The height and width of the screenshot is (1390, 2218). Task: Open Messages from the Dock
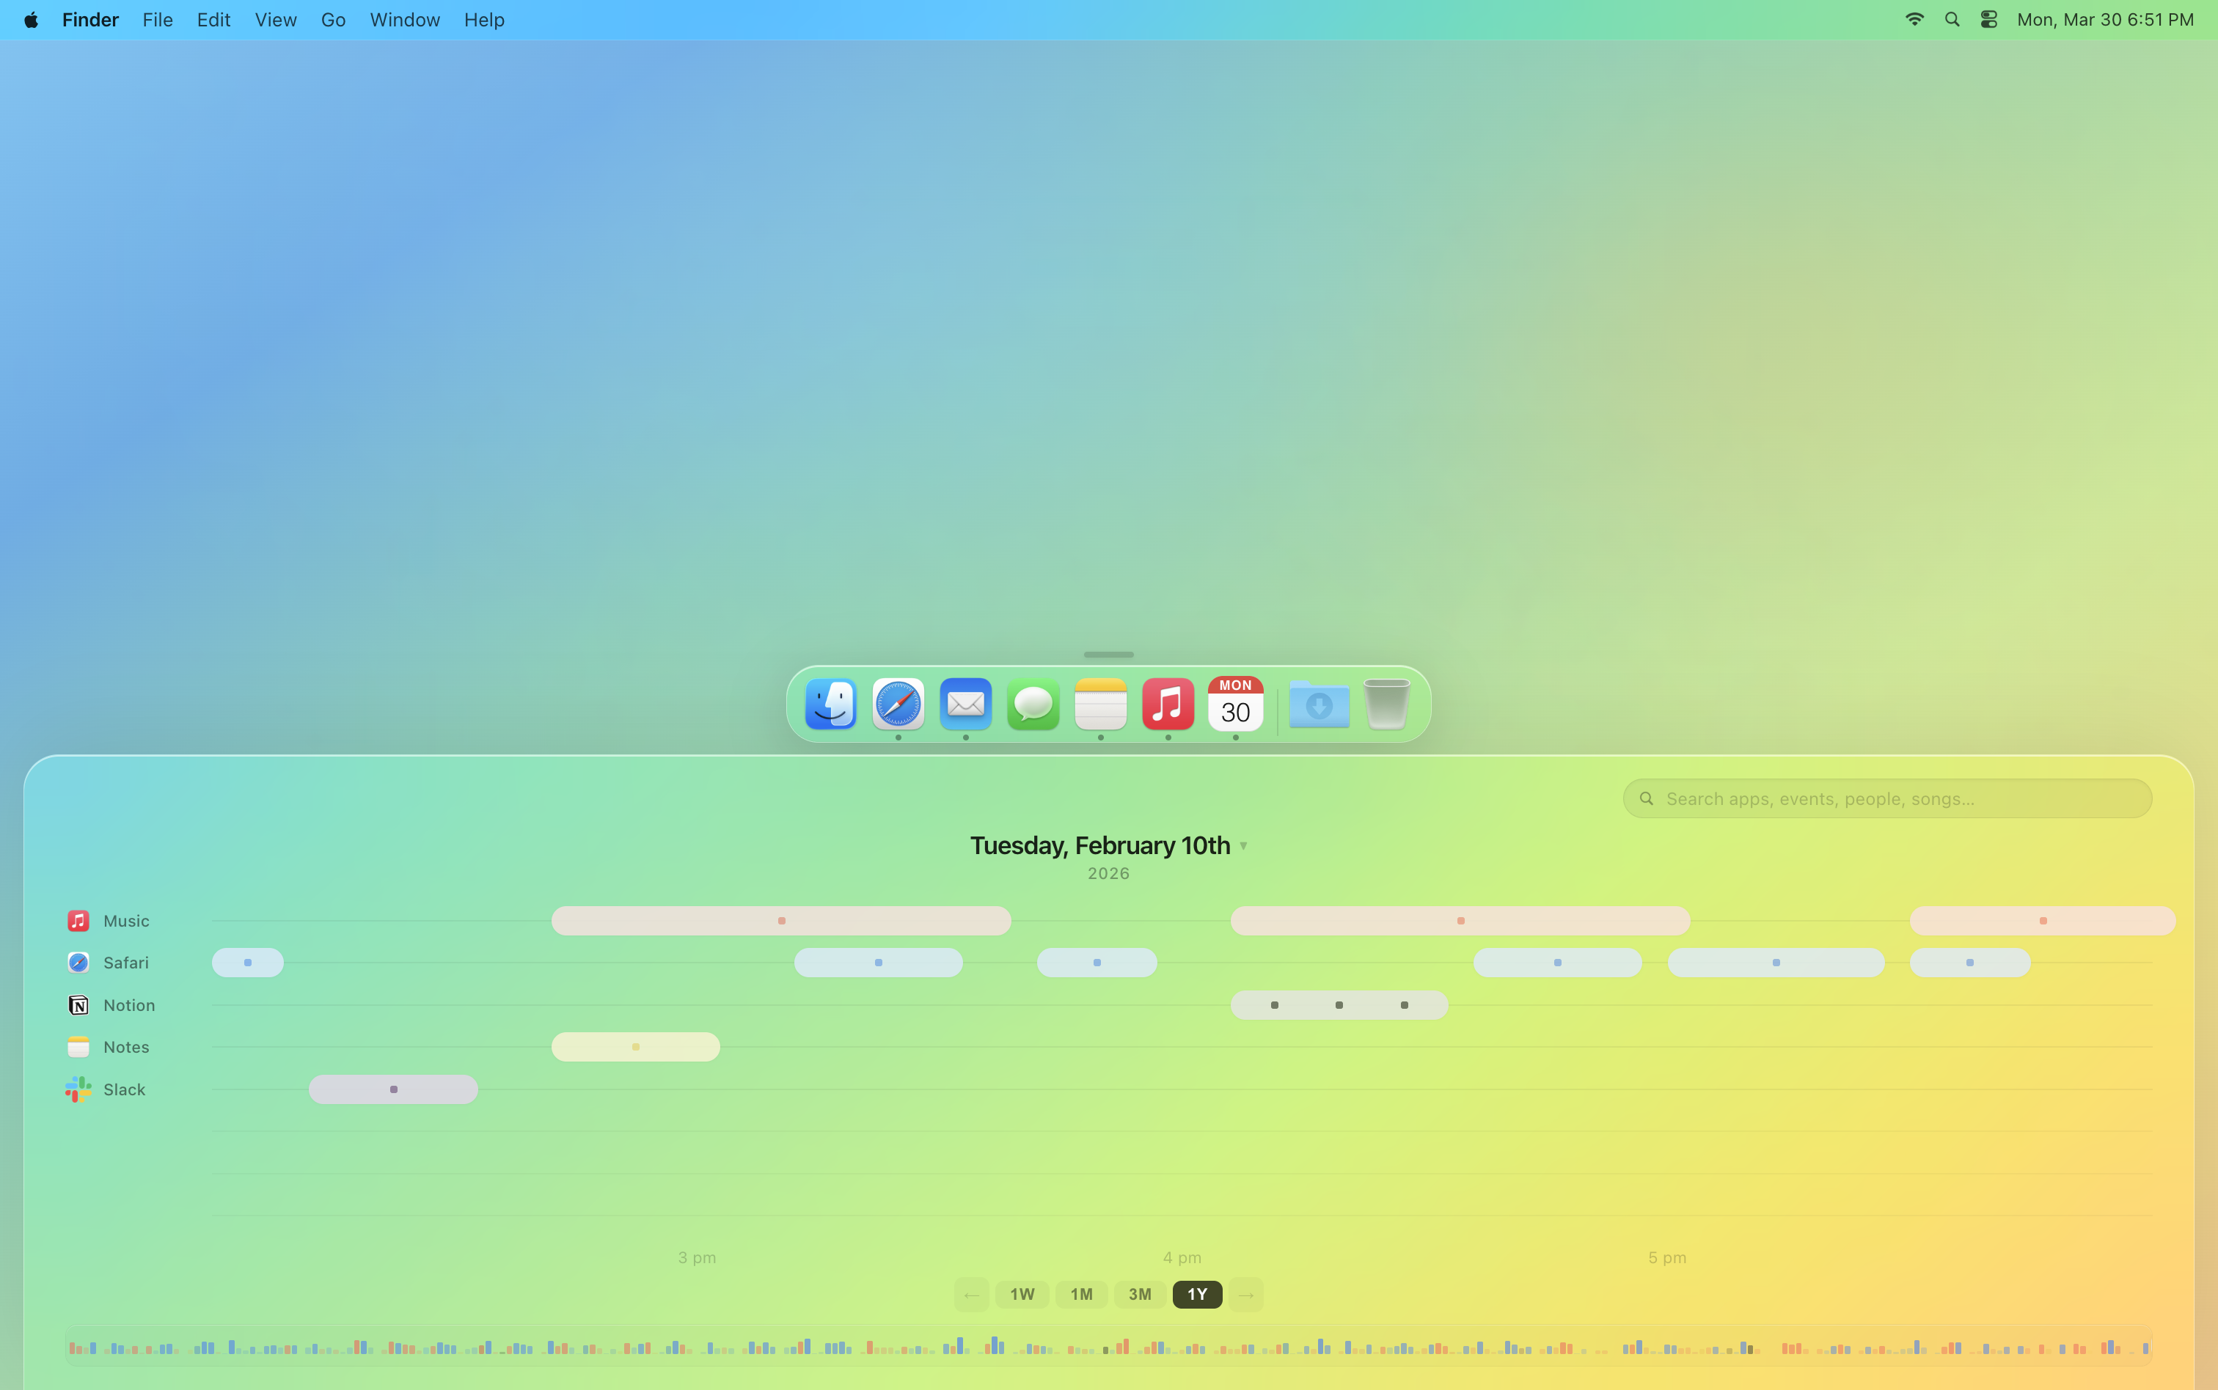pos(1032,705)
